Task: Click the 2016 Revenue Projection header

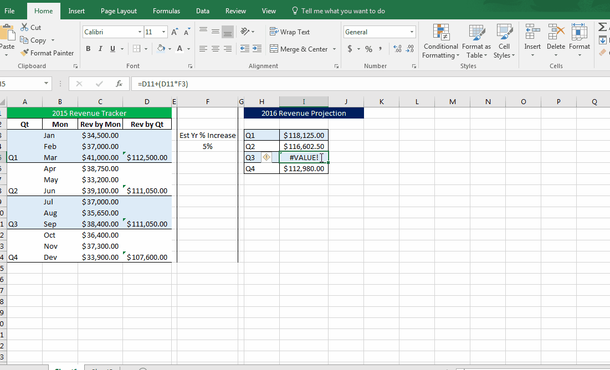Action: pos(304,113)
